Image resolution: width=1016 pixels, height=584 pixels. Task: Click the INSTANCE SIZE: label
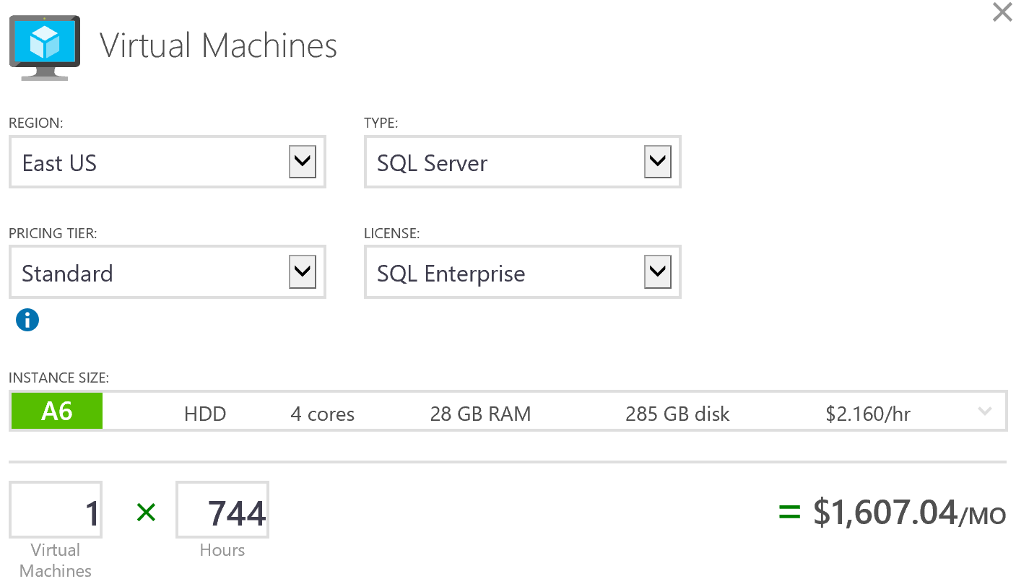(x=58, y=378)
